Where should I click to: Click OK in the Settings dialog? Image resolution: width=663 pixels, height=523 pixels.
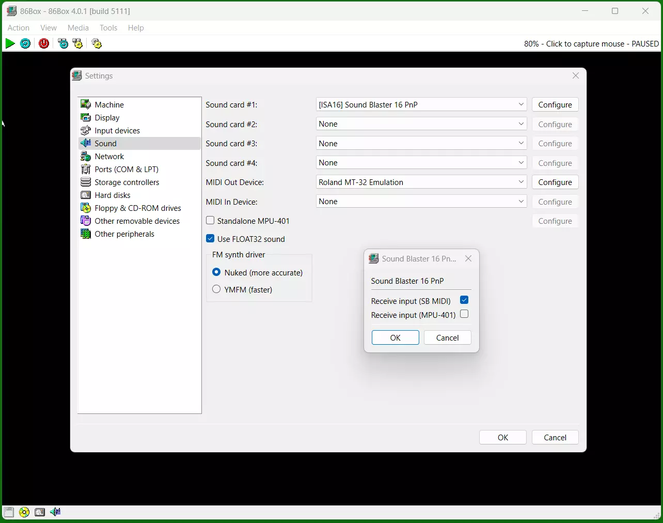[x=503, y=437]
